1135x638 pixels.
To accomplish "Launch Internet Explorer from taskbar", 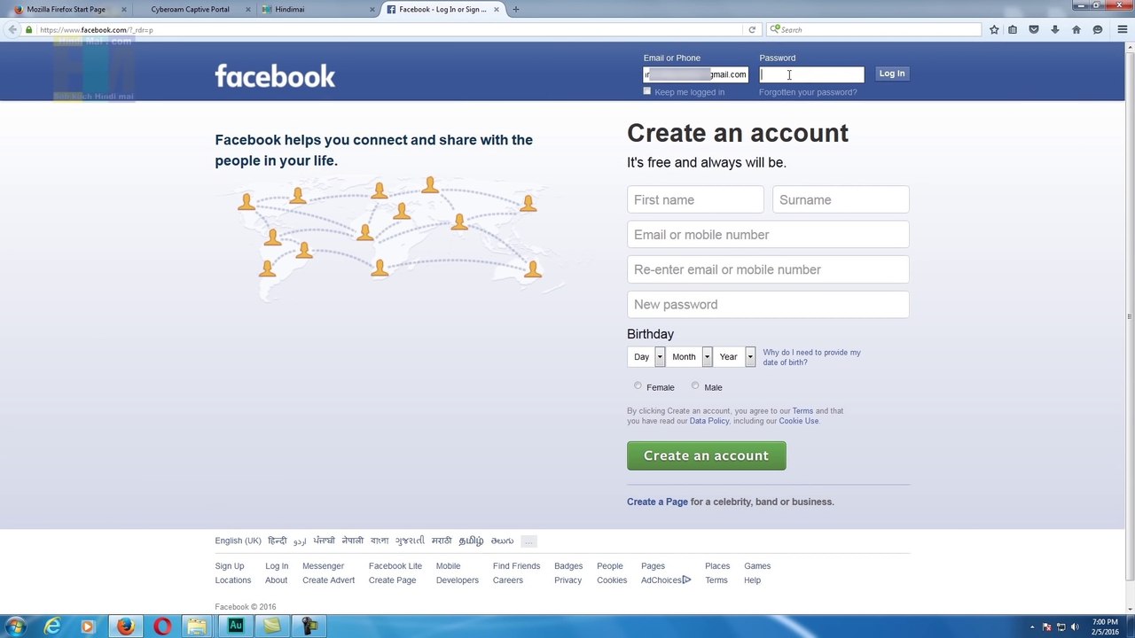I will pyautogui.click(x=52, y=626).
